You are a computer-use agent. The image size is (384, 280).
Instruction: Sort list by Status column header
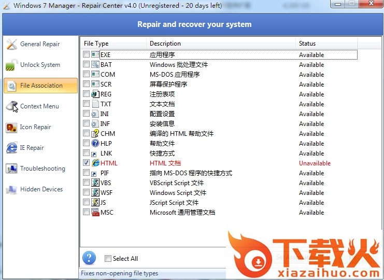(x=307, y=44)
